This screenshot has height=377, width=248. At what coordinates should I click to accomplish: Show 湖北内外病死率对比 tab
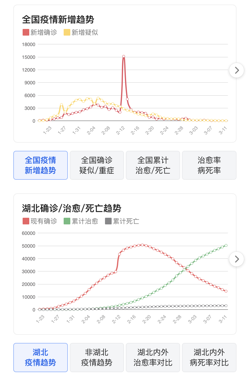(x=209, y=357)
